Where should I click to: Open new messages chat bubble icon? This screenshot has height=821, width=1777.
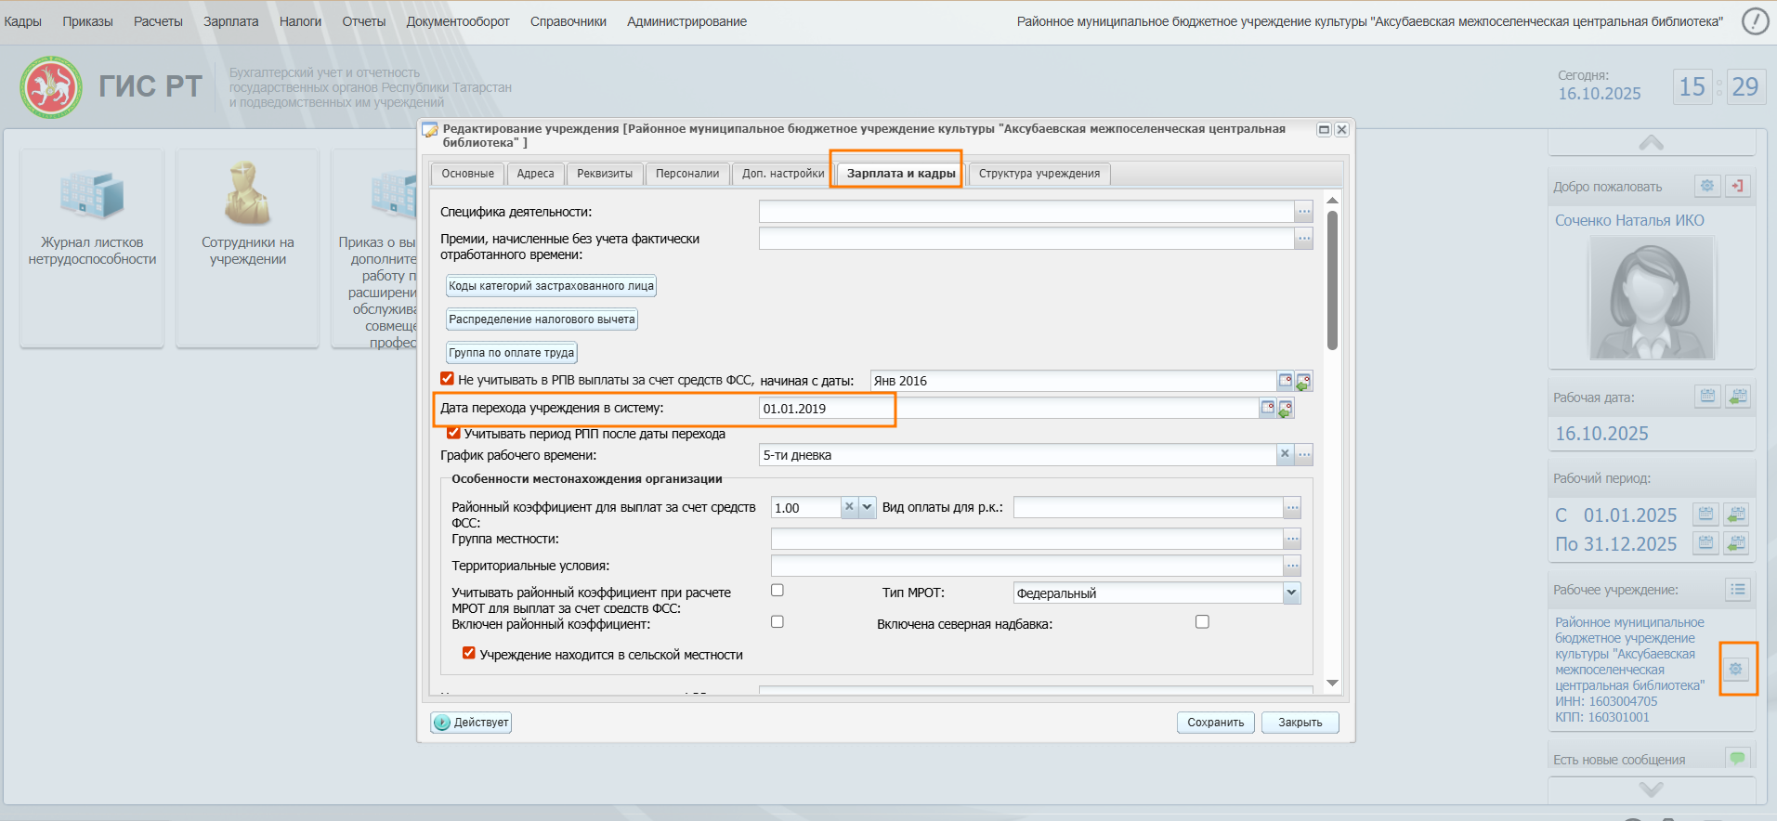click(x=1737, y=758)
